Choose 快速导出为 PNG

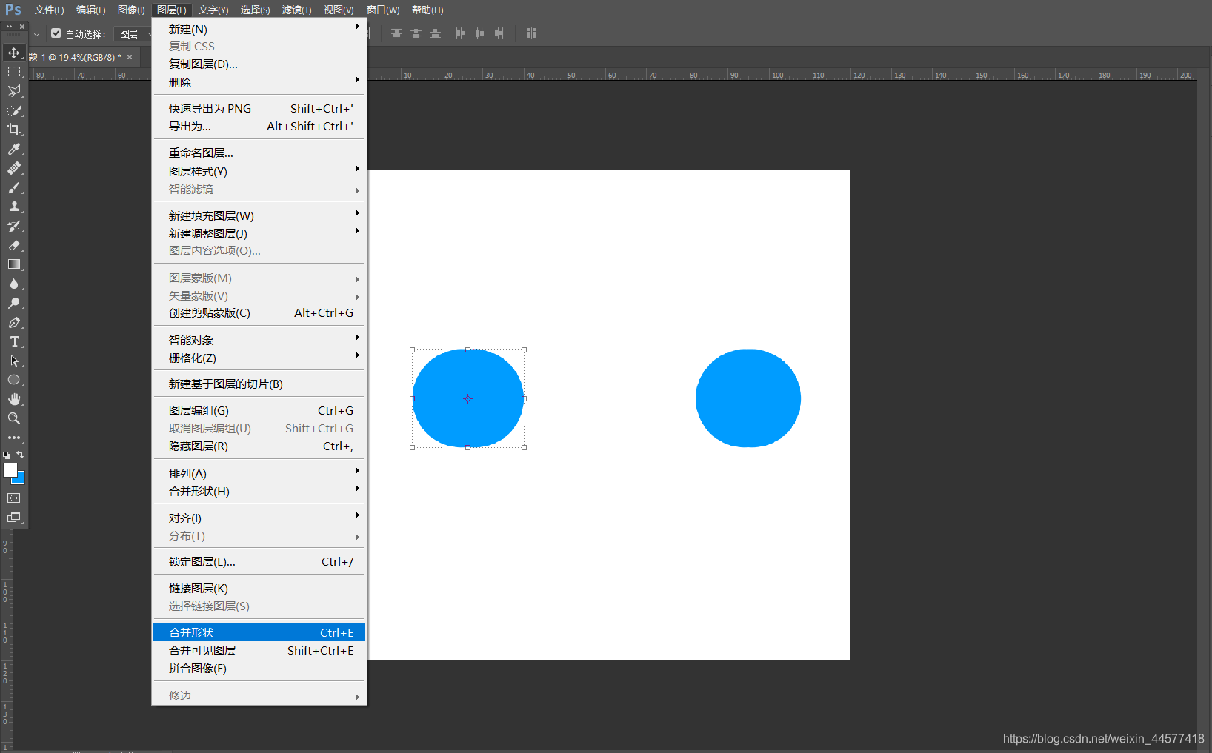coord(259,108)
